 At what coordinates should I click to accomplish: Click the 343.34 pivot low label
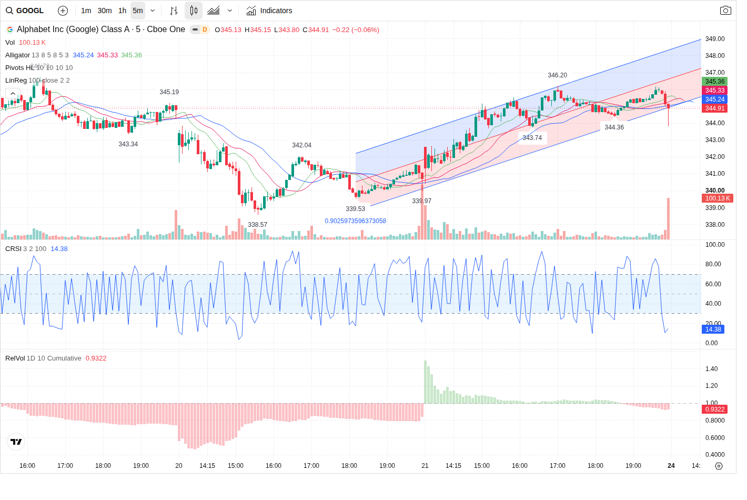[x=128, y=144]
